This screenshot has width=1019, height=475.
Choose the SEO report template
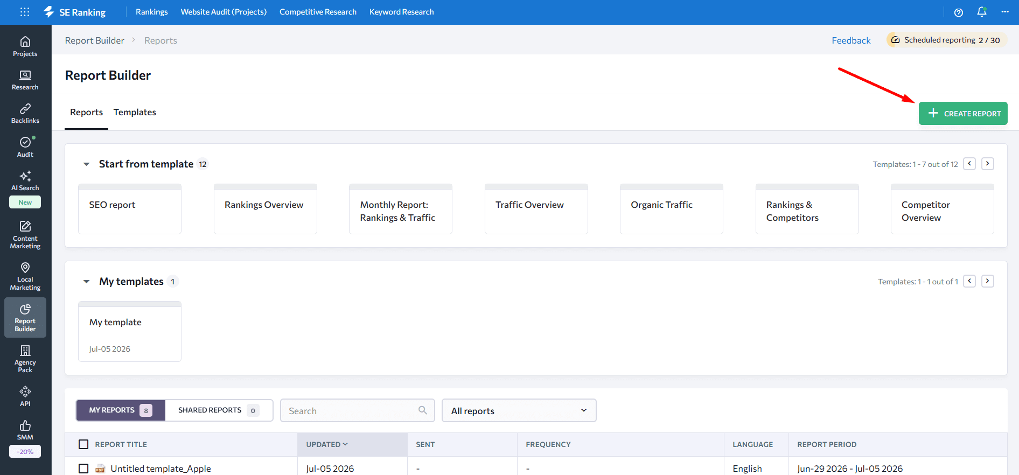[130, 209]
